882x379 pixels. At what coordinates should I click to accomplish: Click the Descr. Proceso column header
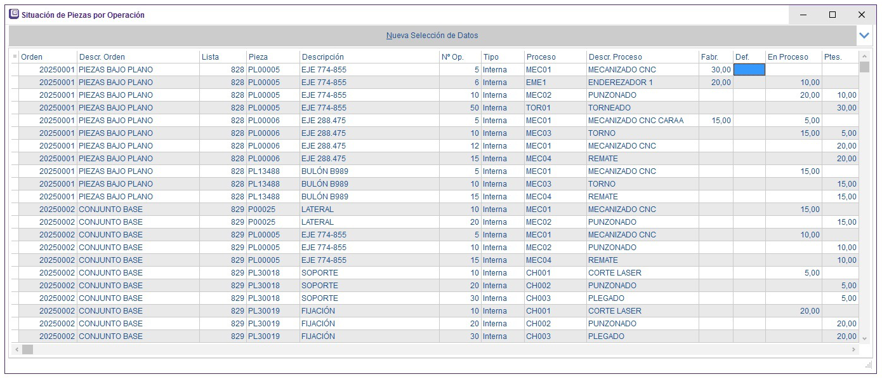pos(642,57)
